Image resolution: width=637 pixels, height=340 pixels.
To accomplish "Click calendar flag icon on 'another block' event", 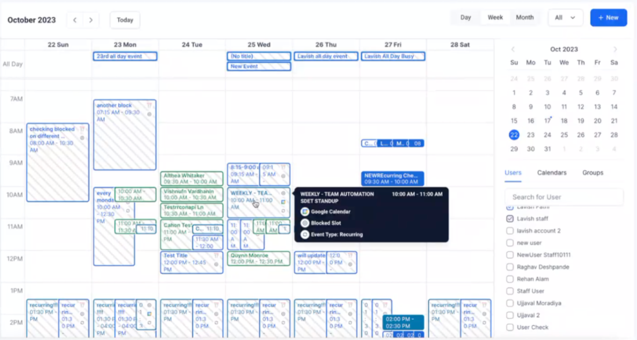I will pyautogui.click(x=149, y=105).
